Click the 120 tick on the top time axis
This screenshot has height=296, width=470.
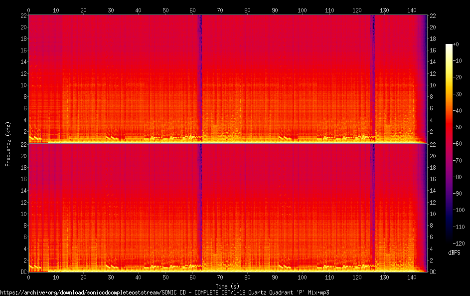click(356, 10)
